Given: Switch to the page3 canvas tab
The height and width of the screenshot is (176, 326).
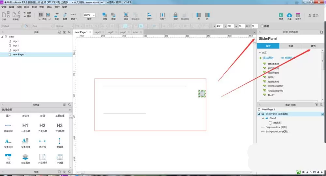Looking at the screenshot, I should click(x=97, y=32).
